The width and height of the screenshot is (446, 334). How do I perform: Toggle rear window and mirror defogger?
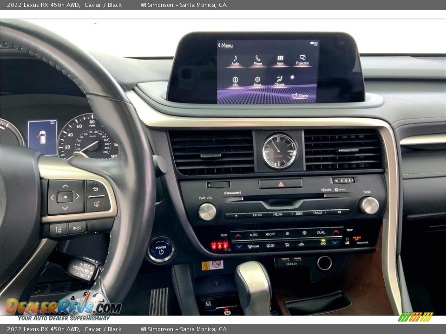pos(270,246)
